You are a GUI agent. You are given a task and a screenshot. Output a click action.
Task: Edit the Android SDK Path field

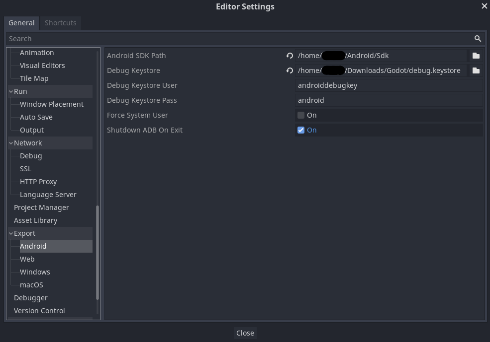381,56
